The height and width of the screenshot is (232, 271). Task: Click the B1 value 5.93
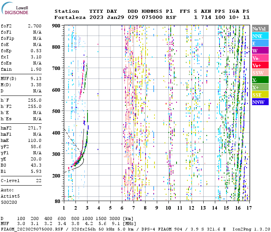(36, 172)
